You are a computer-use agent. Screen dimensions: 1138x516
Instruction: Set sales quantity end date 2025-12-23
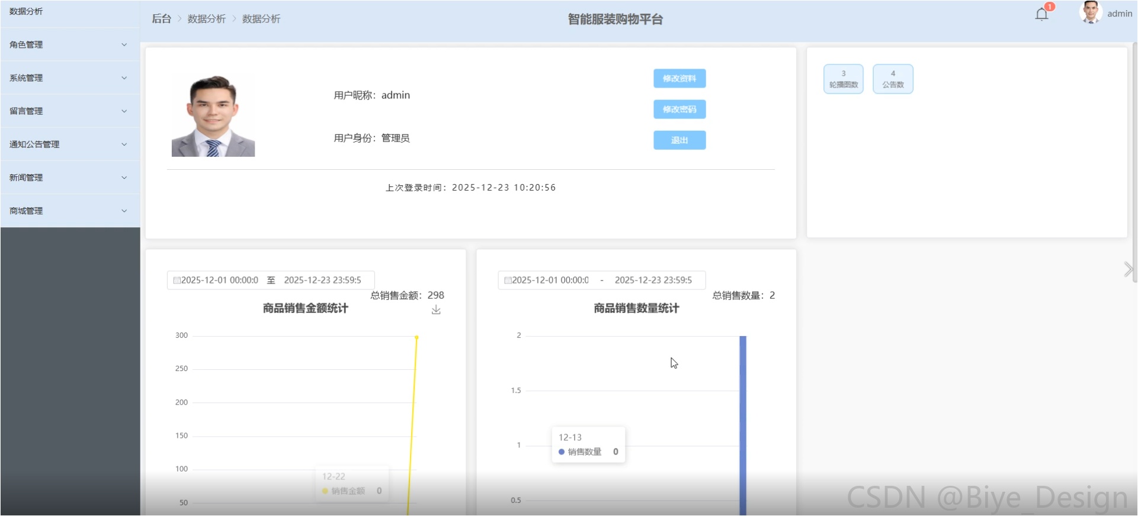point(653,280)
